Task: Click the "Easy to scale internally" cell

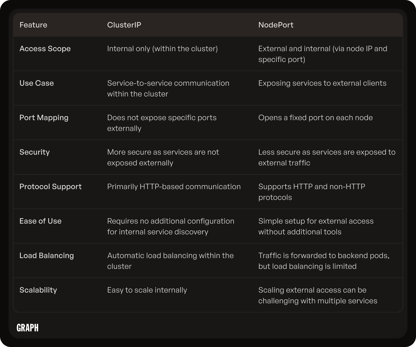Action: [147, 290]
